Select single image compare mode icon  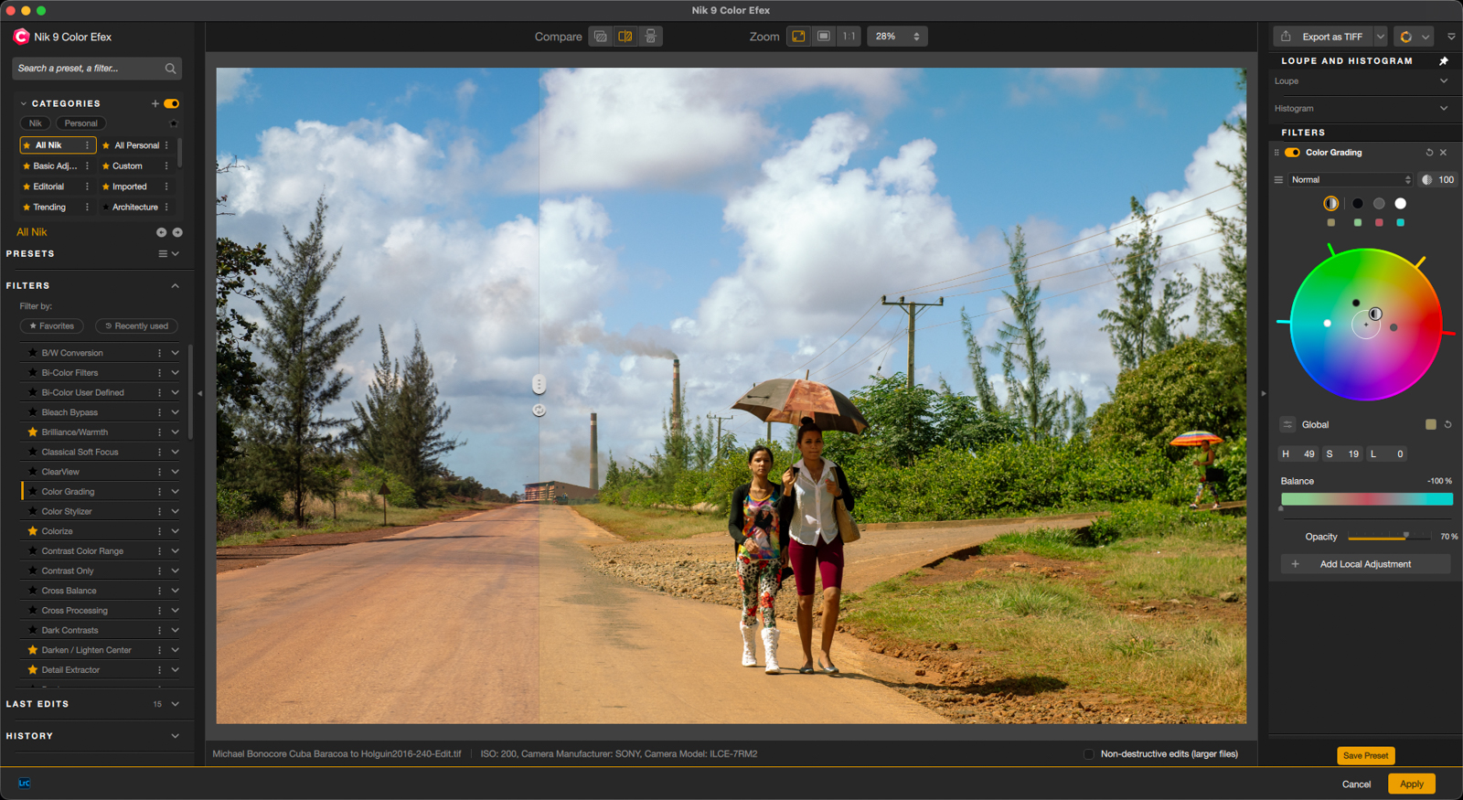point(601,37)
